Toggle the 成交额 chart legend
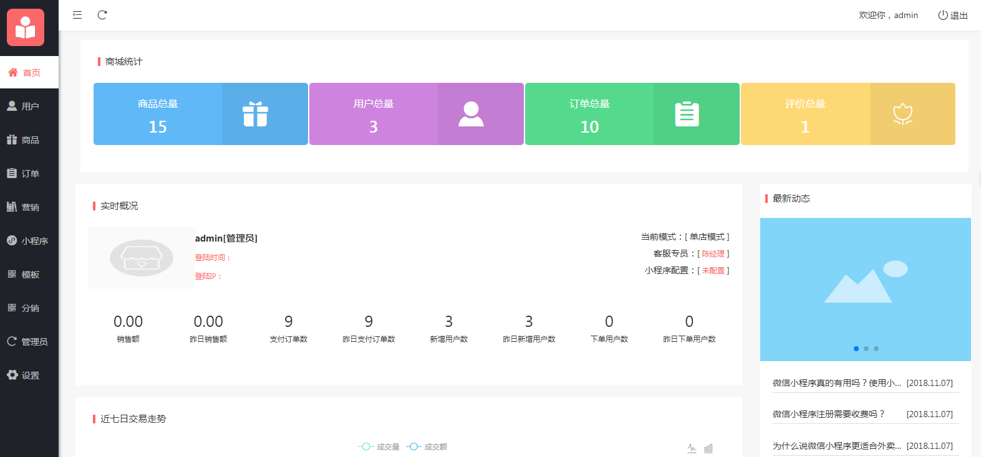981x457 pixels. pyautogui.click(x=427, y=447)
